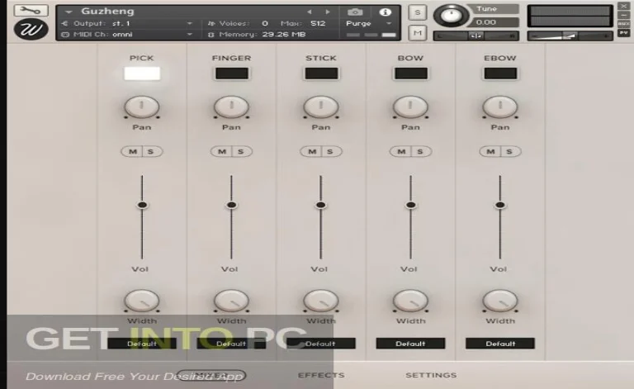
Task: Turn the BOW Pan knob
Action: [x=411, y=107]
